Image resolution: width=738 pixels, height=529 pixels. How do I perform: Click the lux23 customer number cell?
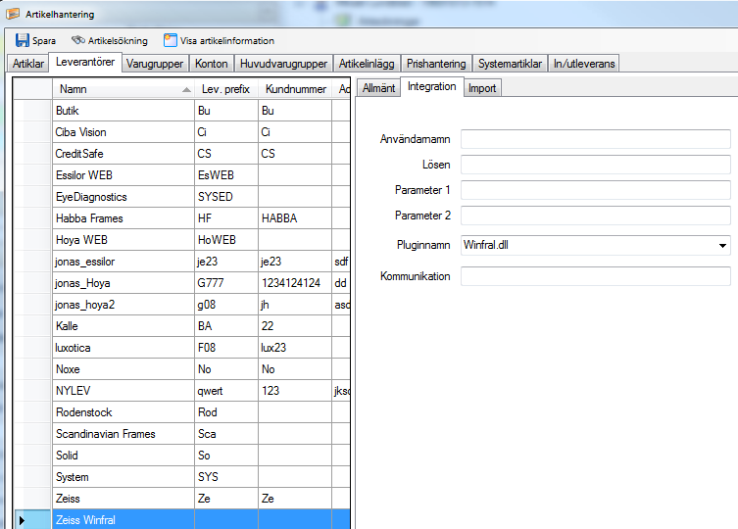295,348
